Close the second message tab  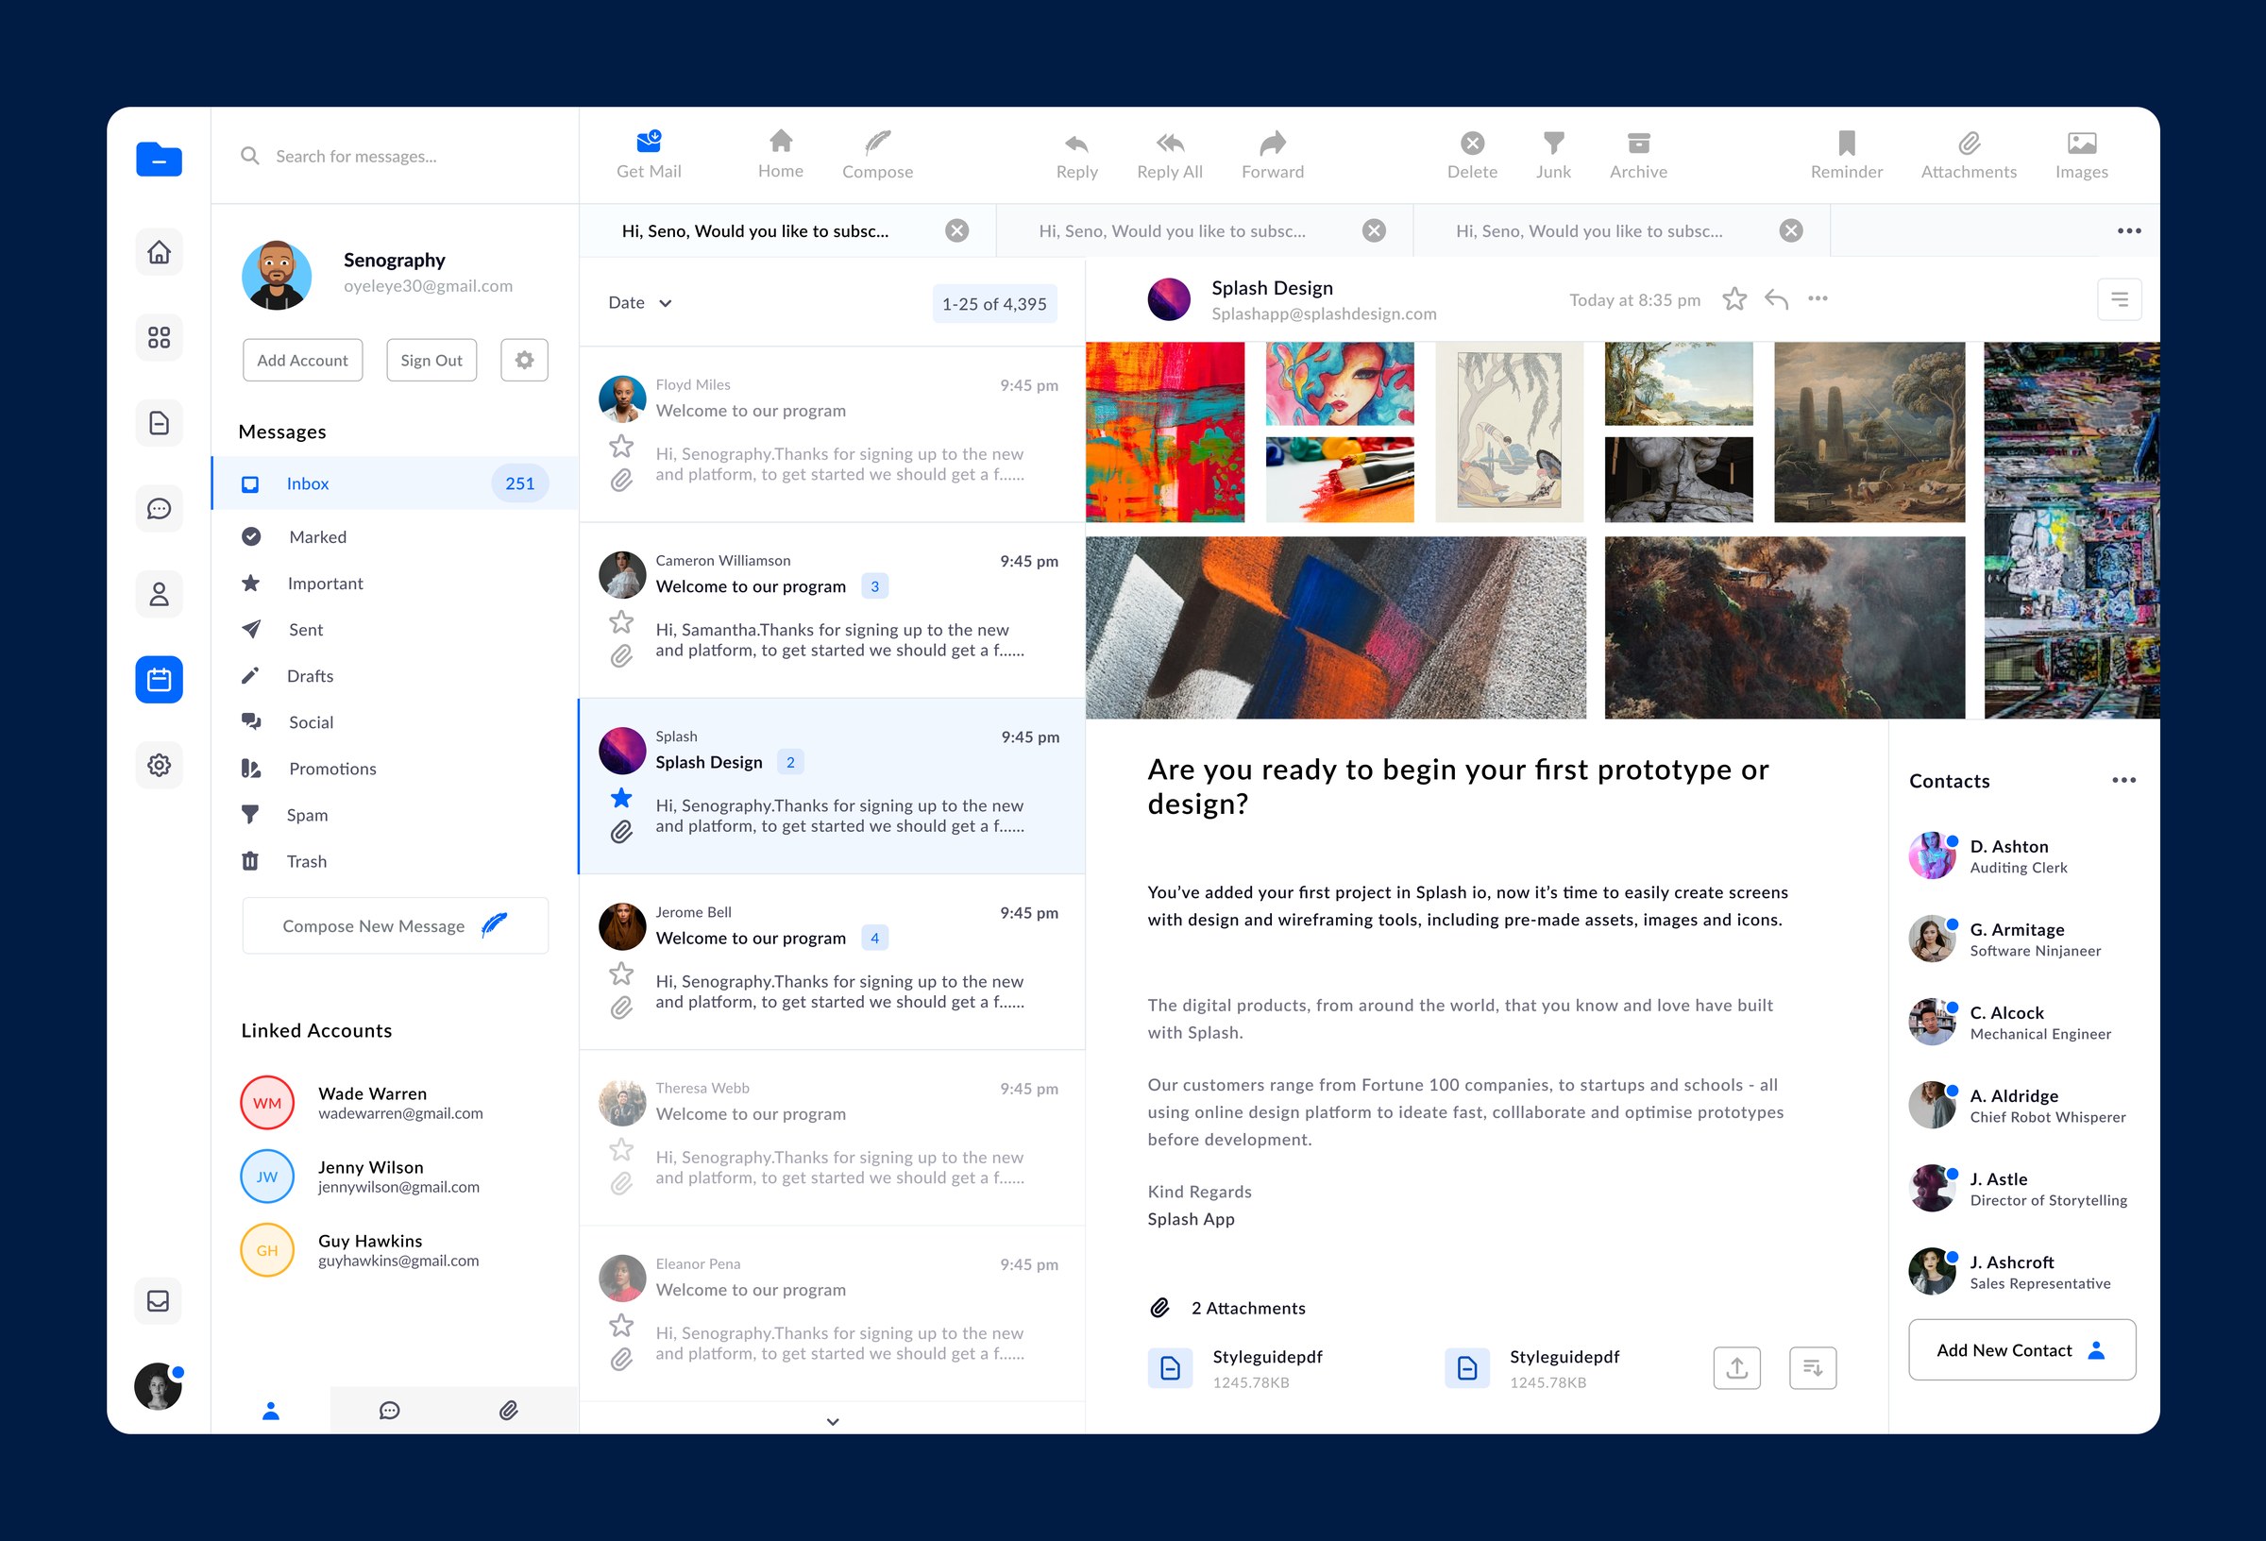click(1374, 231)
